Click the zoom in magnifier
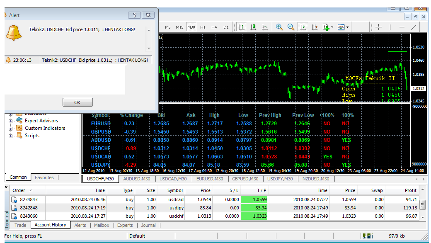431x243 pixels. coord(279,27)
